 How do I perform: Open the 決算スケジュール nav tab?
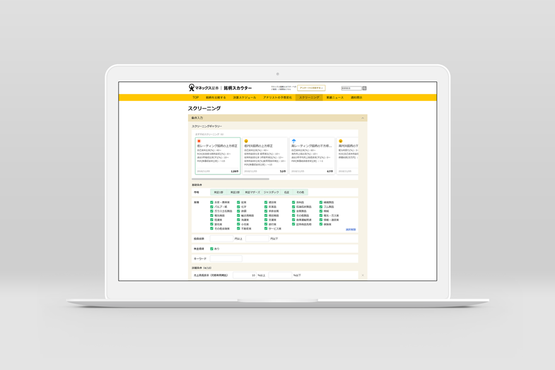pyautogui.click(x=244, y=98)
